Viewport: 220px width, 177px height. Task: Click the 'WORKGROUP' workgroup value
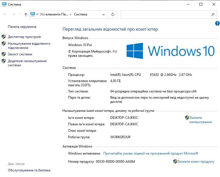click(x=120, y=137)
